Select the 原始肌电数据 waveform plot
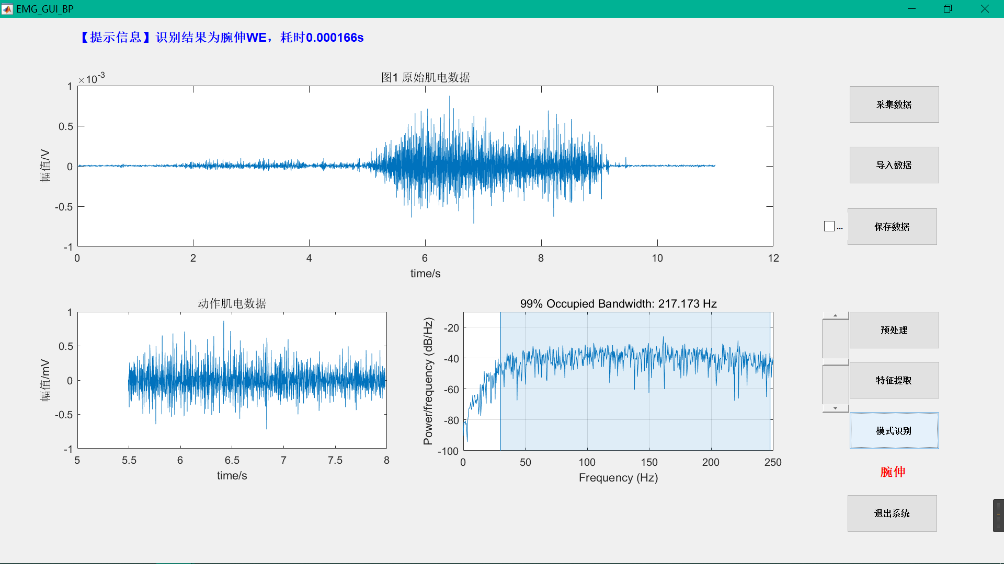 [x=425, y=166]
